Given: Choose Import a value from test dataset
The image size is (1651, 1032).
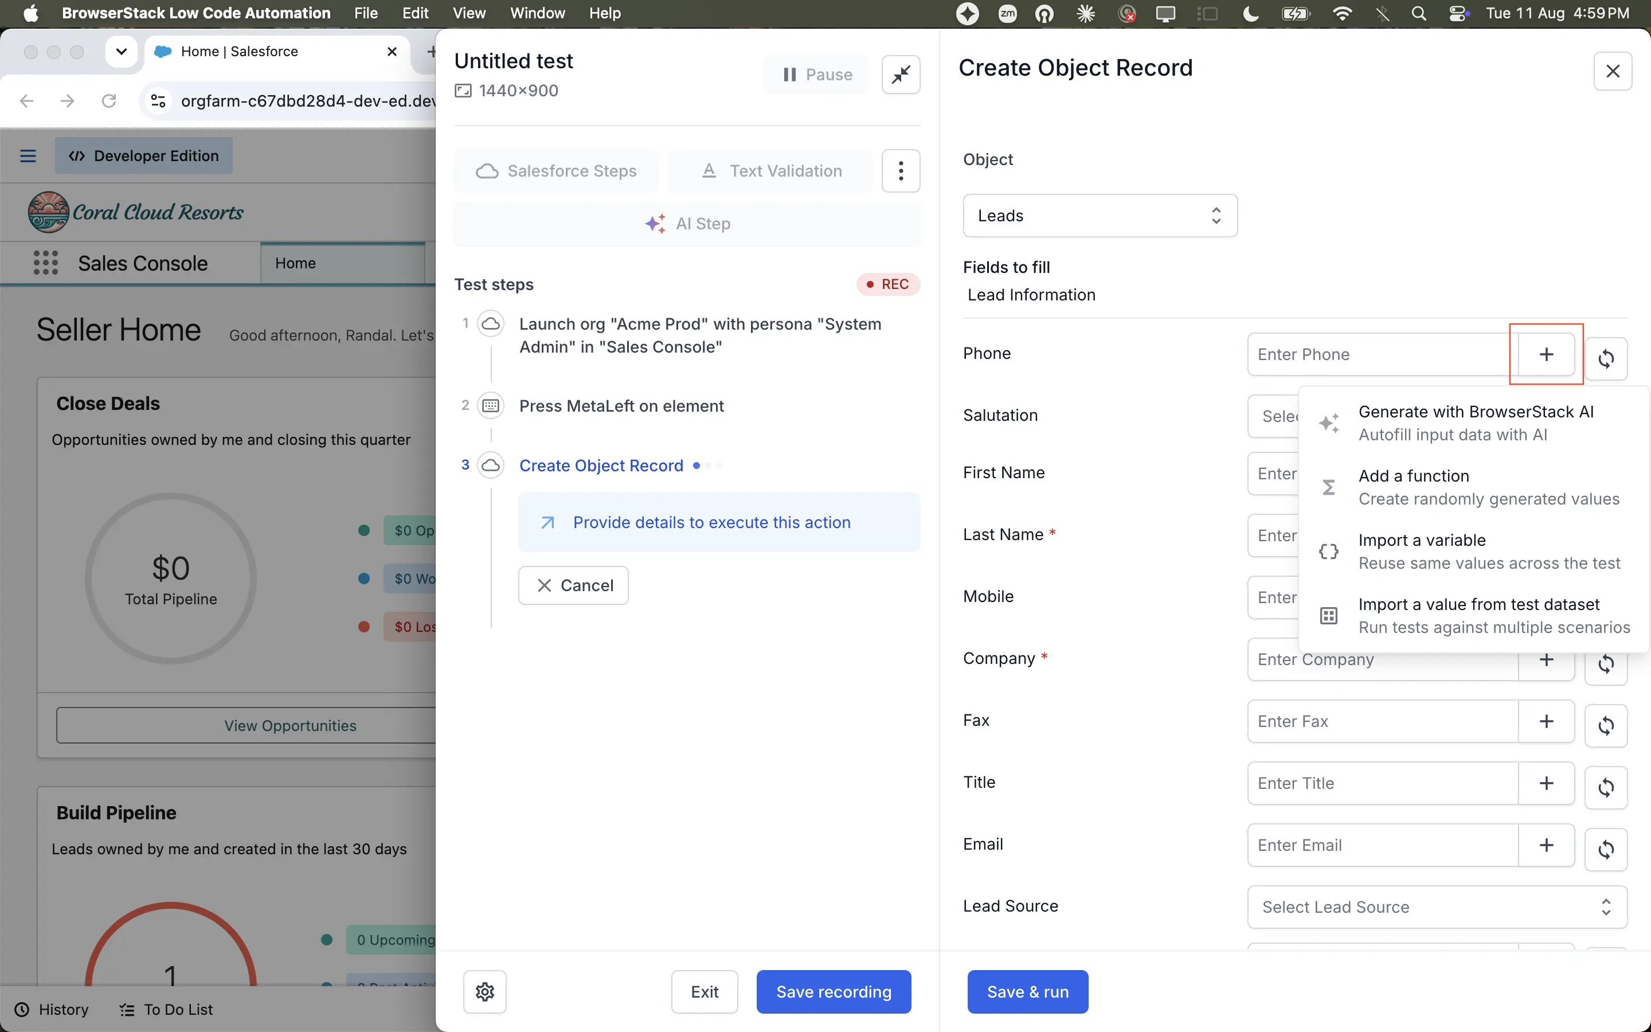Looking at the screenshot, I should (x=1474, y=616).
